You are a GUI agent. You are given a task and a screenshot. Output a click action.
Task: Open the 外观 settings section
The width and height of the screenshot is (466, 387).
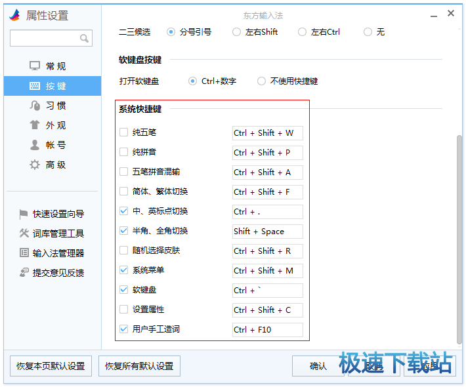click(x=53, y=125)
